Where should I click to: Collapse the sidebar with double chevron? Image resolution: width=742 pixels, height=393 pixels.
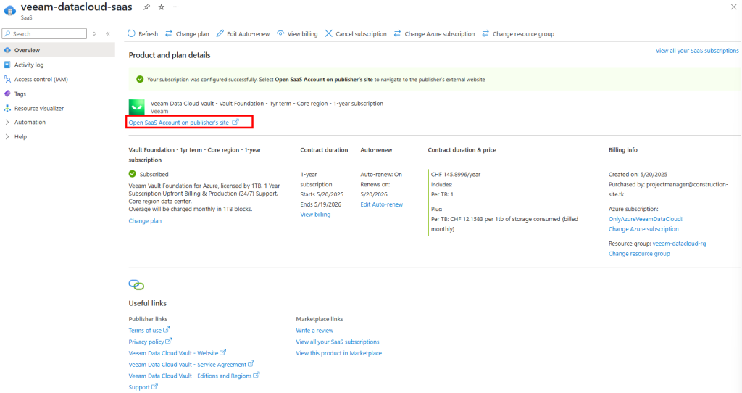pyautogui.click(x=108, y=33)
